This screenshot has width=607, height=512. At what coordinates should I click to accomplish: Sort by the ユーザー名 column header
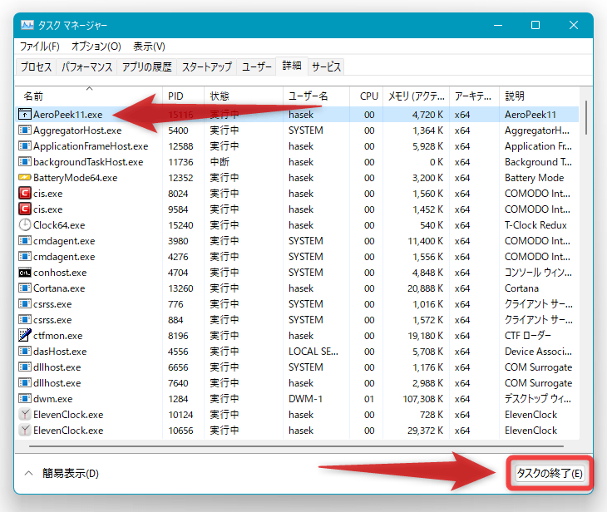316,96
